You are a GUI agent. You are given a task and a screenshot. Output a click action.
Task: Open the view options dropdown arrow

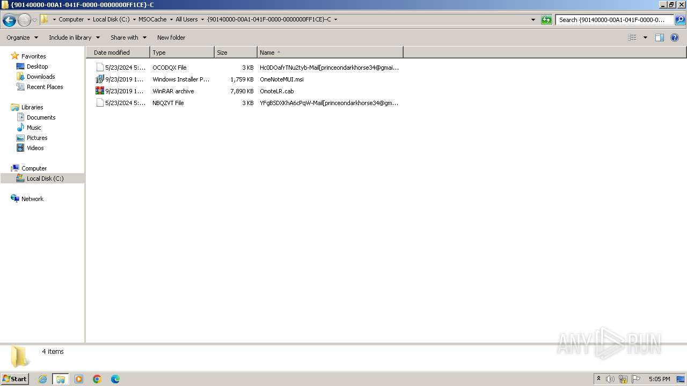point(645,38)
